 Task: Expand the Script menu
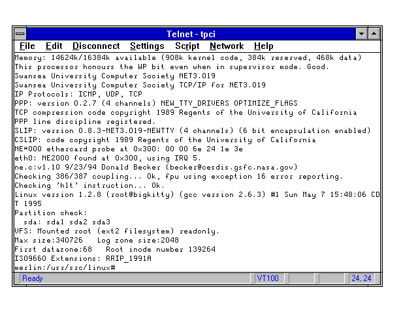(187, 46)
